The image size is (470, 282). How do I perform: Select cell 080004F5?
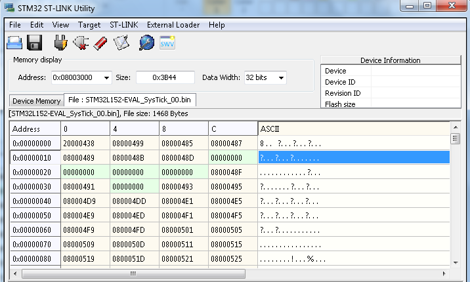coord(233,216)
